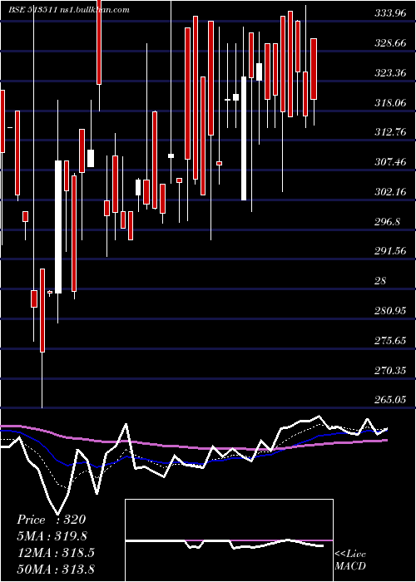416x582 pixels.
Task: Click the '50MA : 313.8' readout
Action: click(56, 569)
